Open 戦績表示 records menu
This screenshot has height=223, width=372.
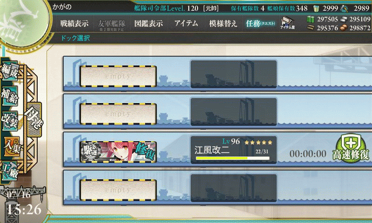click(x=74, y=24)
